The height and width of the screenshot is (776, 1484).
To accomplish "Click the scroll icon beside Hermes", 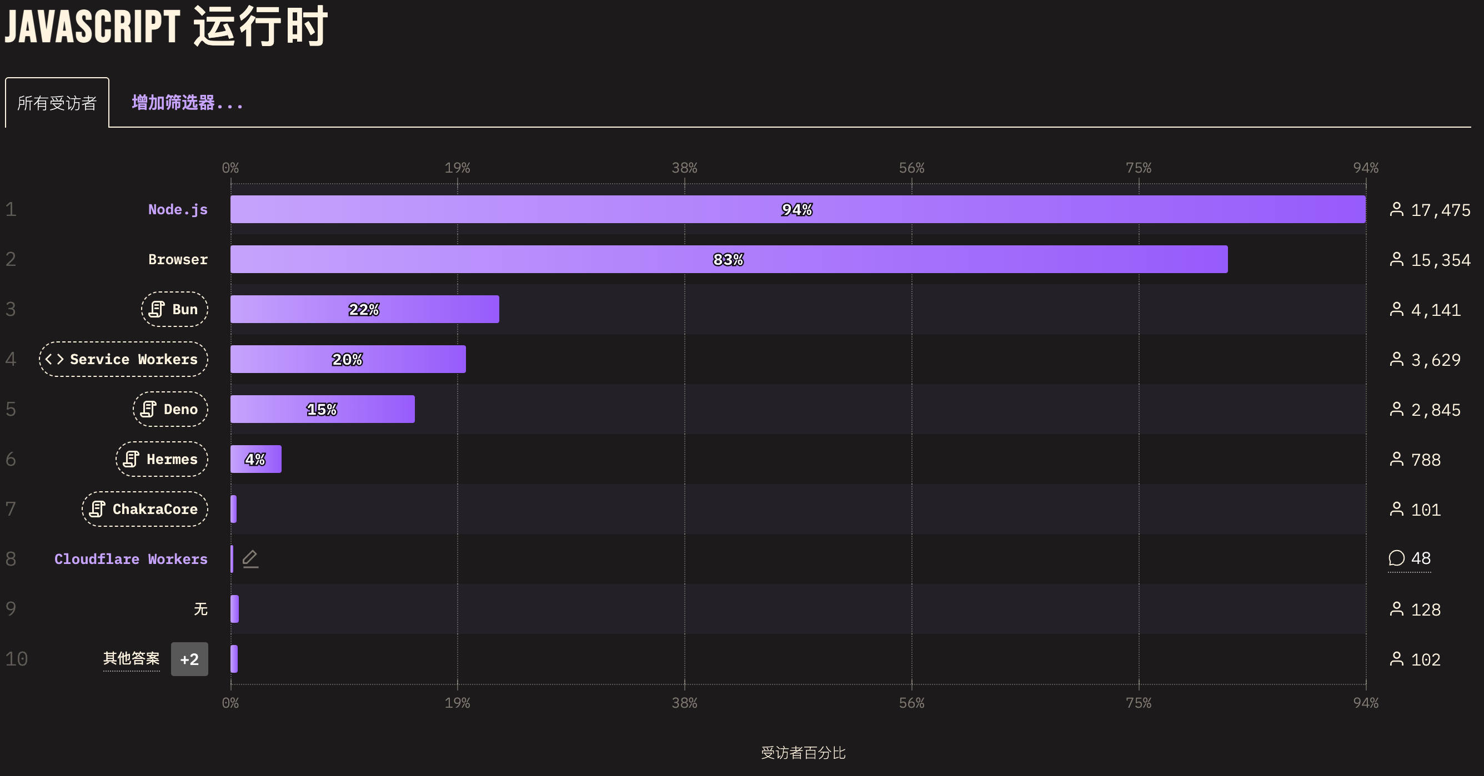I will (131, 460).
